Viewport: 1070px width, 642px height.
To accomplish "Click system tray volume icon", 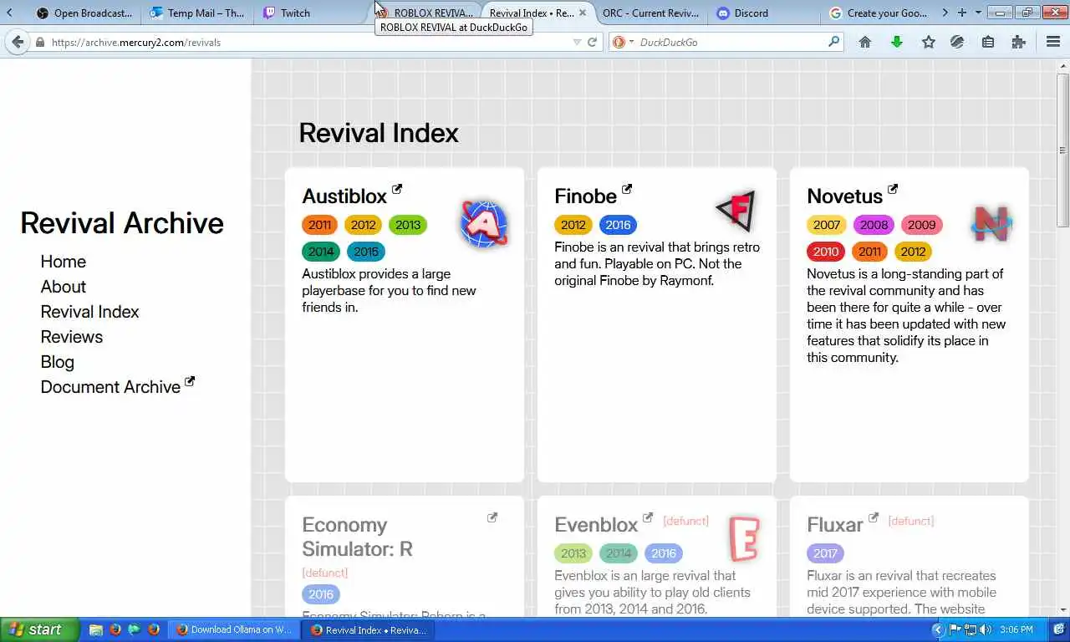I will point(985,629).
